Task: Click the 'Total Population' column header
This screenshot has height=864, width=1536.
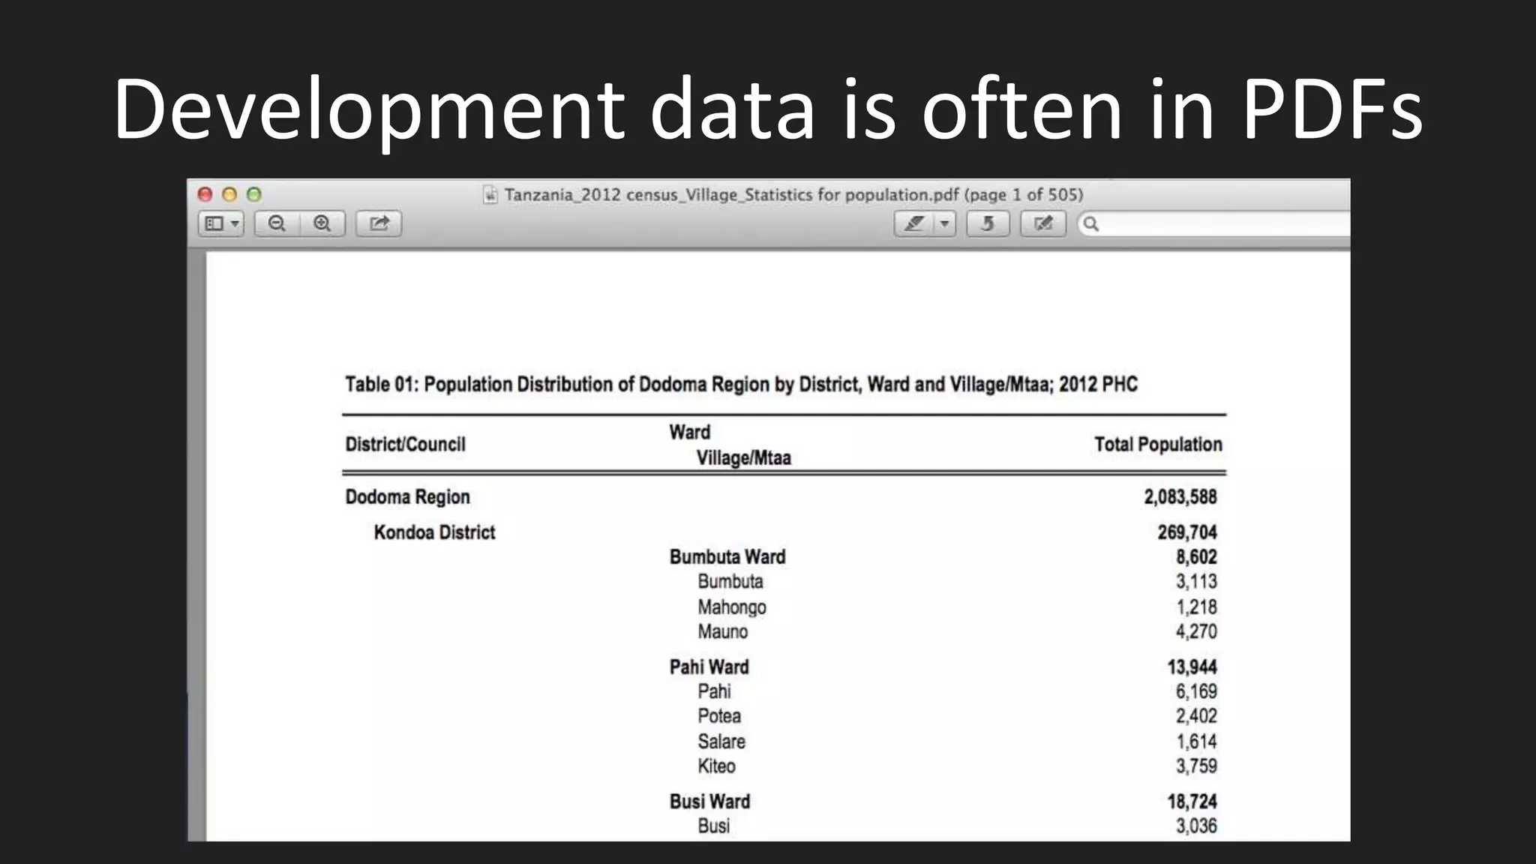Action: pyautogui.click(x=1158, y=445)
